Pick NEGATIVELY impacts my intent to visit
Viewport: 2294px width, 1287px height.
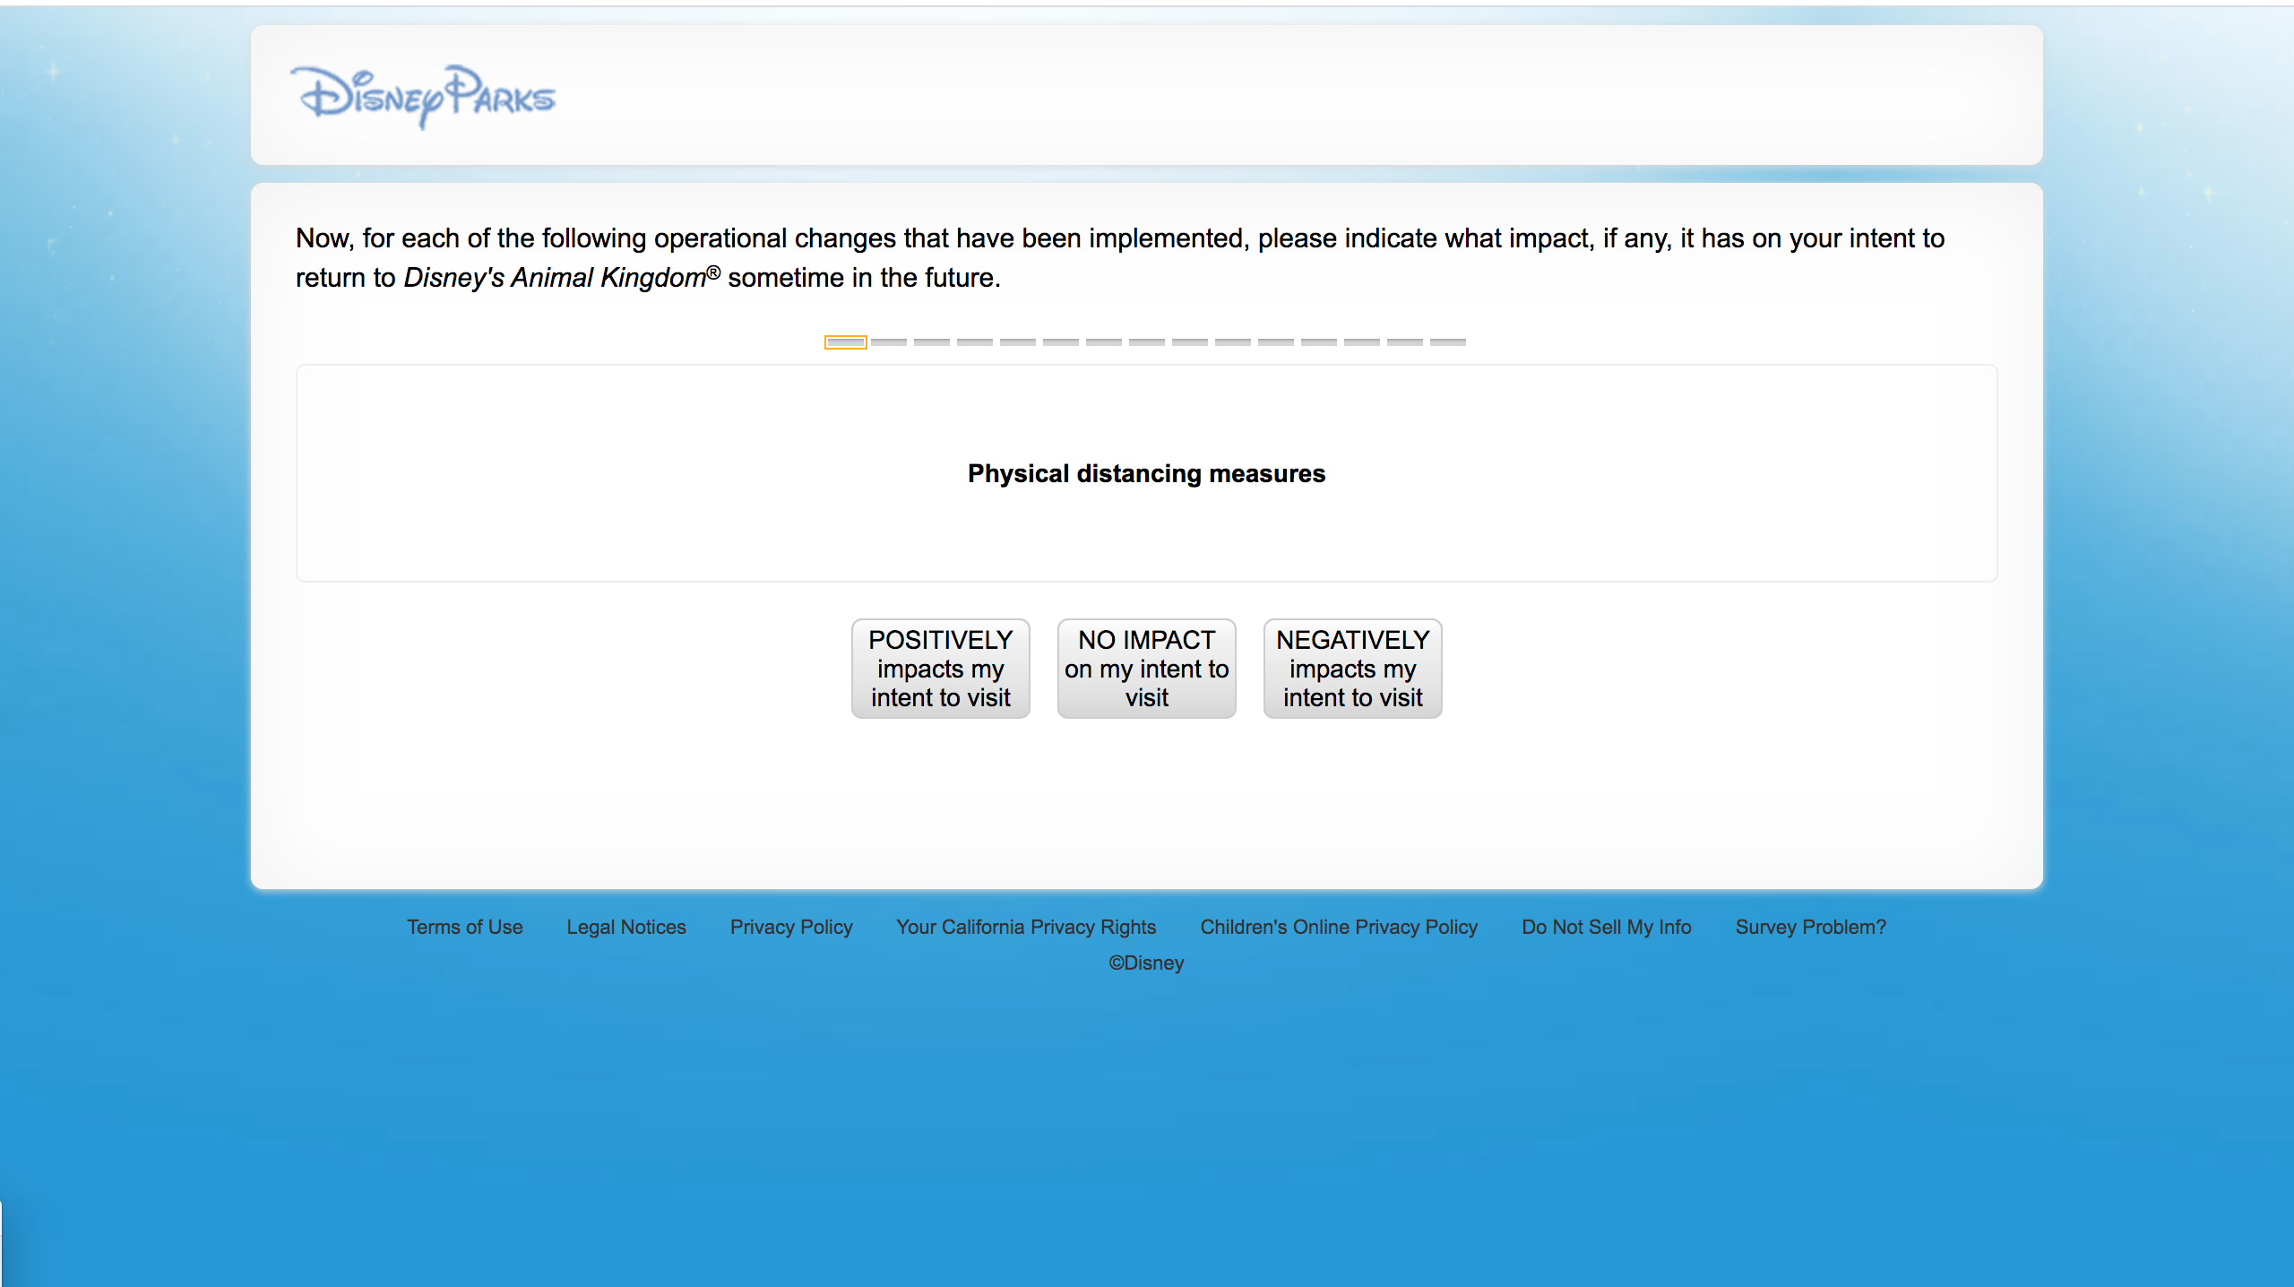tap(1352, 669)
